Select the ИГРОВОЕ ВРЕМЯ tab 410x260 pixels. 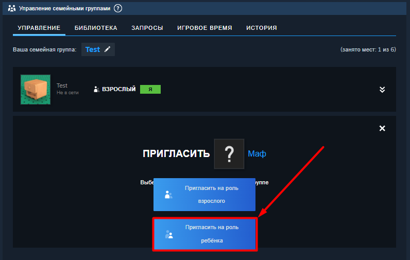(204, 28)
